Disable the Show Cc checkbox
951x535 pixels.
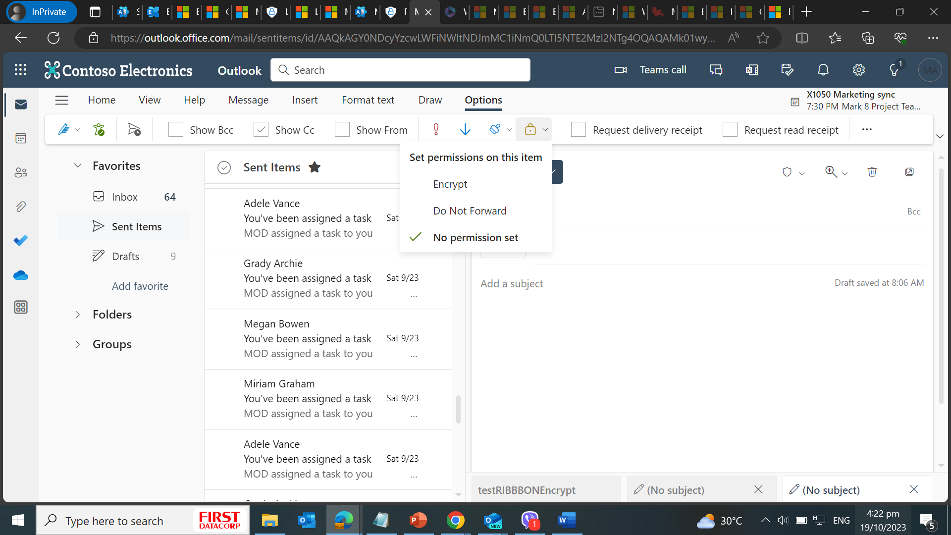click(x=261, y=129)
